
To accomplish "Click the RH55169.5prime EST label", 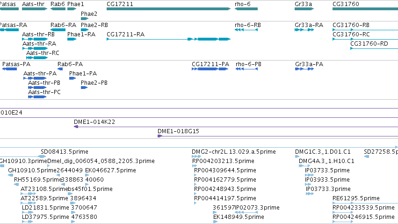I will [x=38, y=180].
